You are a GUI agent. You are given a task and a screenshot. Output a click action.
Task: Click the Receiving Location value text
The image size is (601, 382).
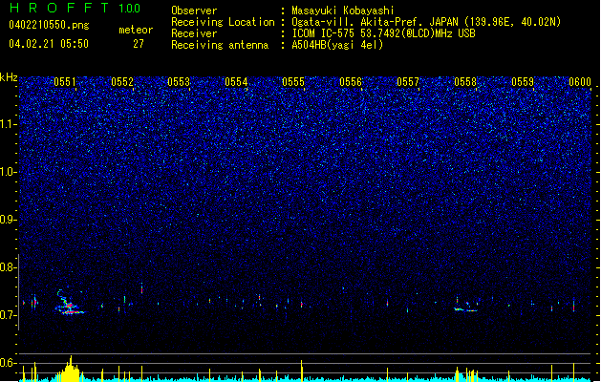[x=426, y=22]
